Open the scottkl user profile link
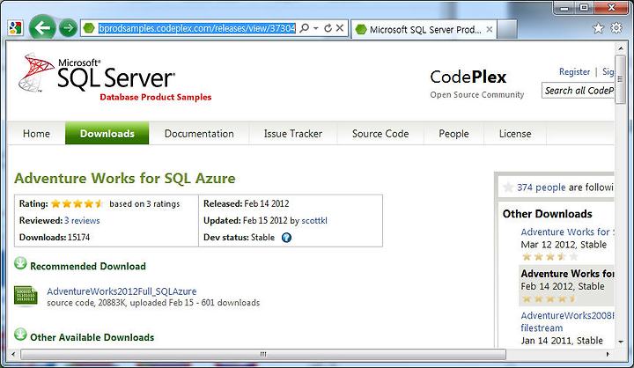This screenshot has height=368, width=634. [x=314, y=221]
